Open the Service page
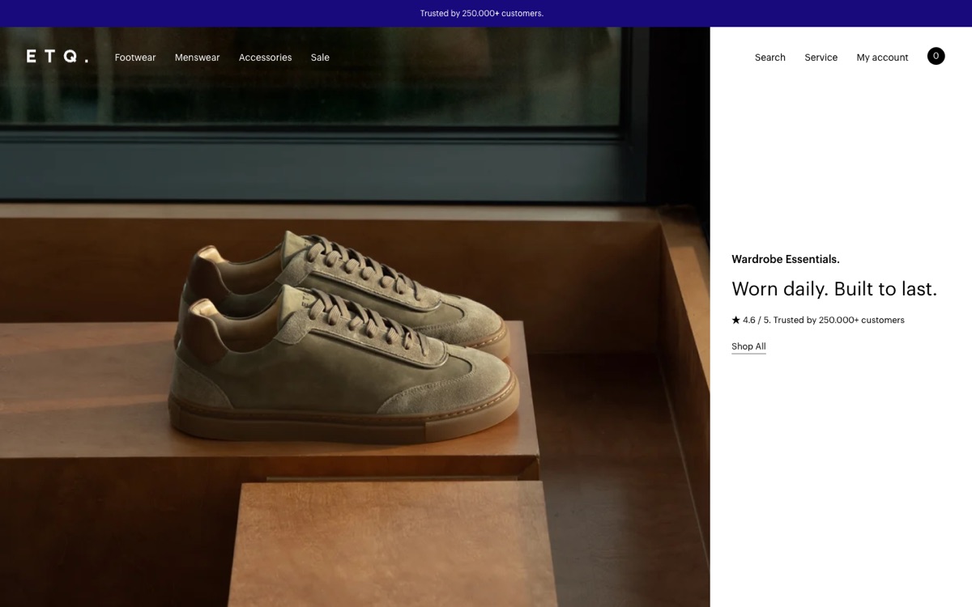 pos(821,57)
